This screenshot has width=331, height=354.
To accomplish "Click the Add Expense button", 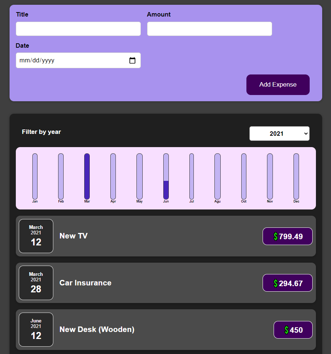I will click(278, 85).
